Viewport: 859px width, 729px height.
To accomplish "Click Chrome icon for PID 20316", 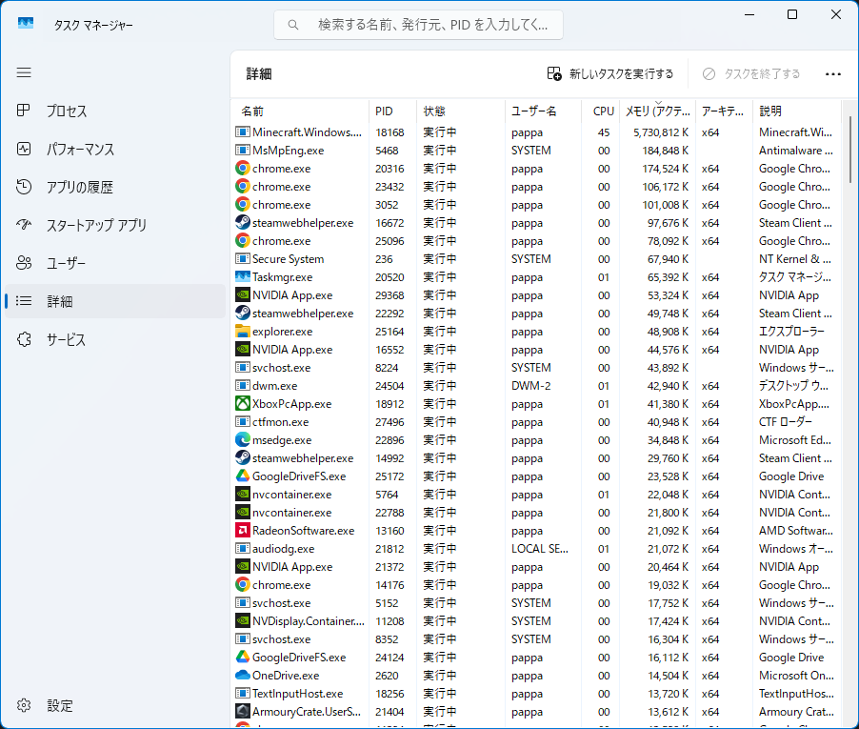I will [243, 169].
